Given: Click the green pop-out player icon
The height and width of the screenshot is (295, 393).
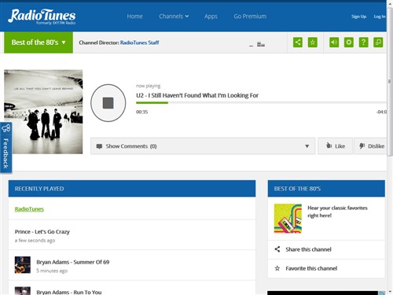Looking at the screenshot, I should pos(378,42).
